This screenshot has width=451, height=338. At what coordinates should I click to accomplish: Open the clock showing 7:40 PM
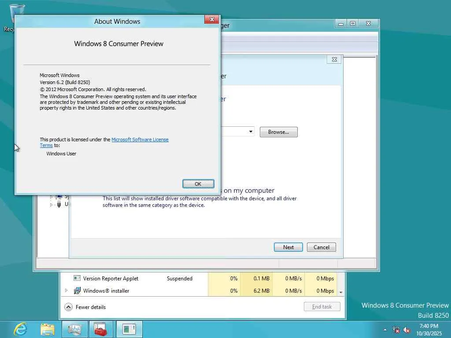coord(429,330)
